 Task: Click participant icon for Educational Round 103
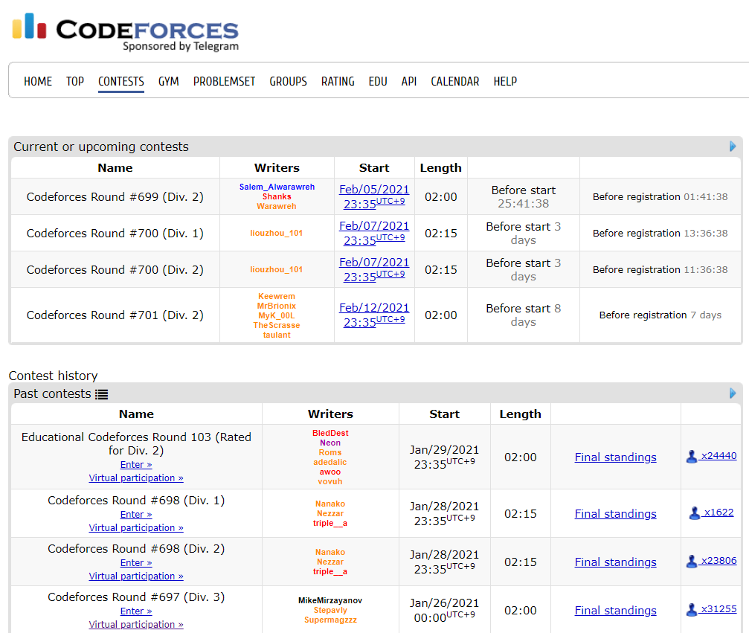[x=691, y=457]
